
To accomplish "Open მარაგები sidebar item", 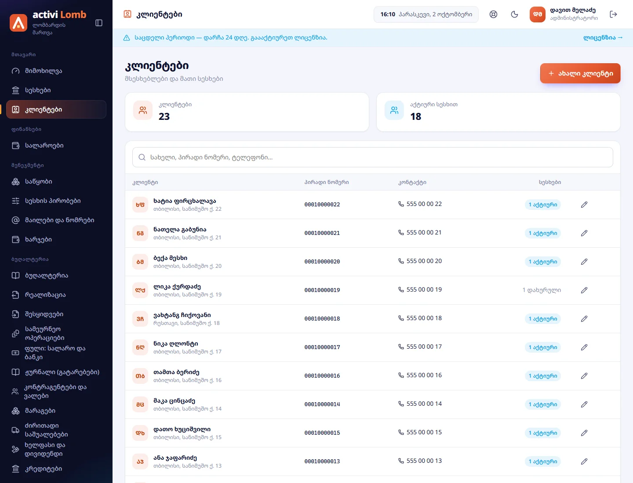I will (56, 411).
